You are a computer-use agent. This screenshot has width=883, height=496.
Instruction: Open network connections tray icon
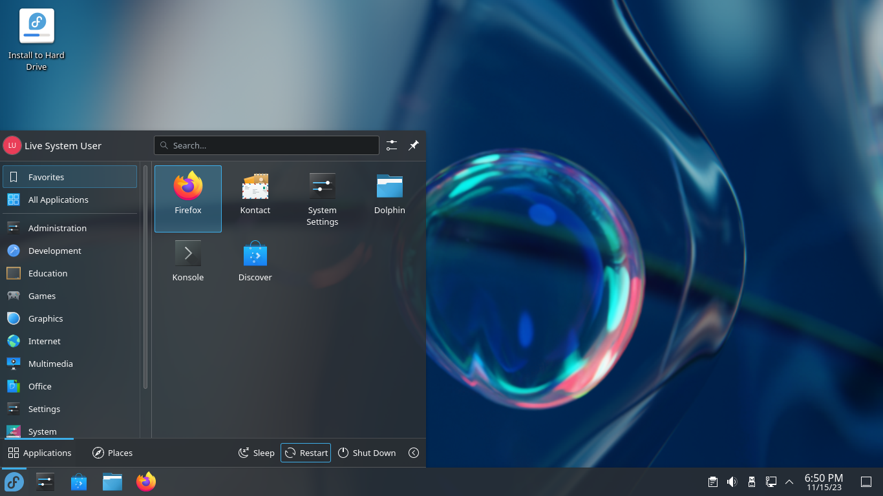771,482
